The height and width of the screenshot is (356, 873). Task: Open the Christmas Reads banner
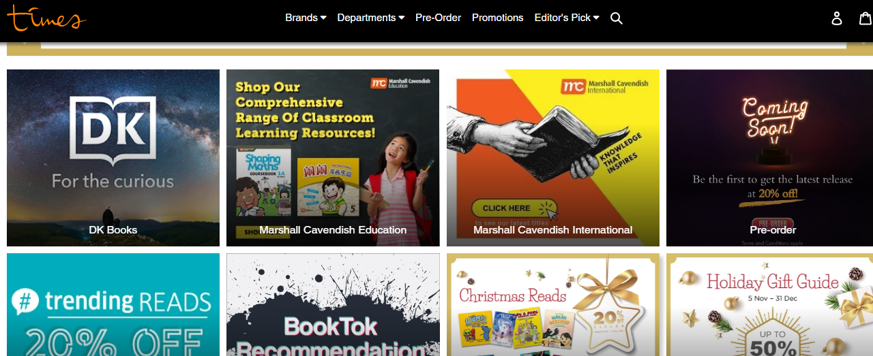pos(553,305)
